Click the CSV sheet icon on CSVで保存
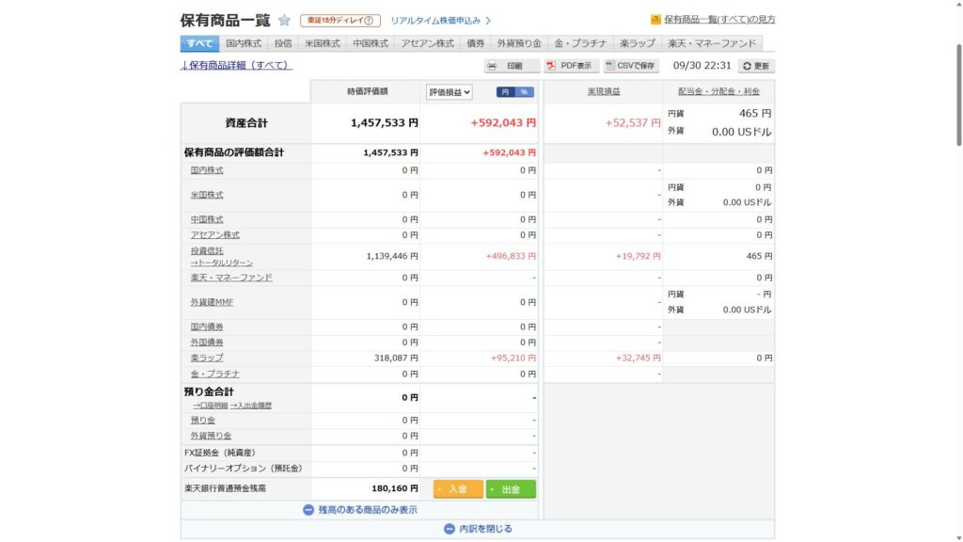The image size is (963, 542). [x=609, y=65]
